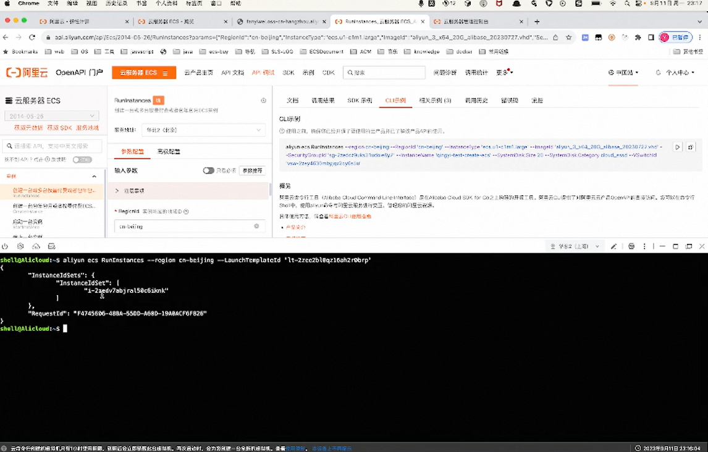Click the Cloud Shell cloud upload icon

[36, 246]
